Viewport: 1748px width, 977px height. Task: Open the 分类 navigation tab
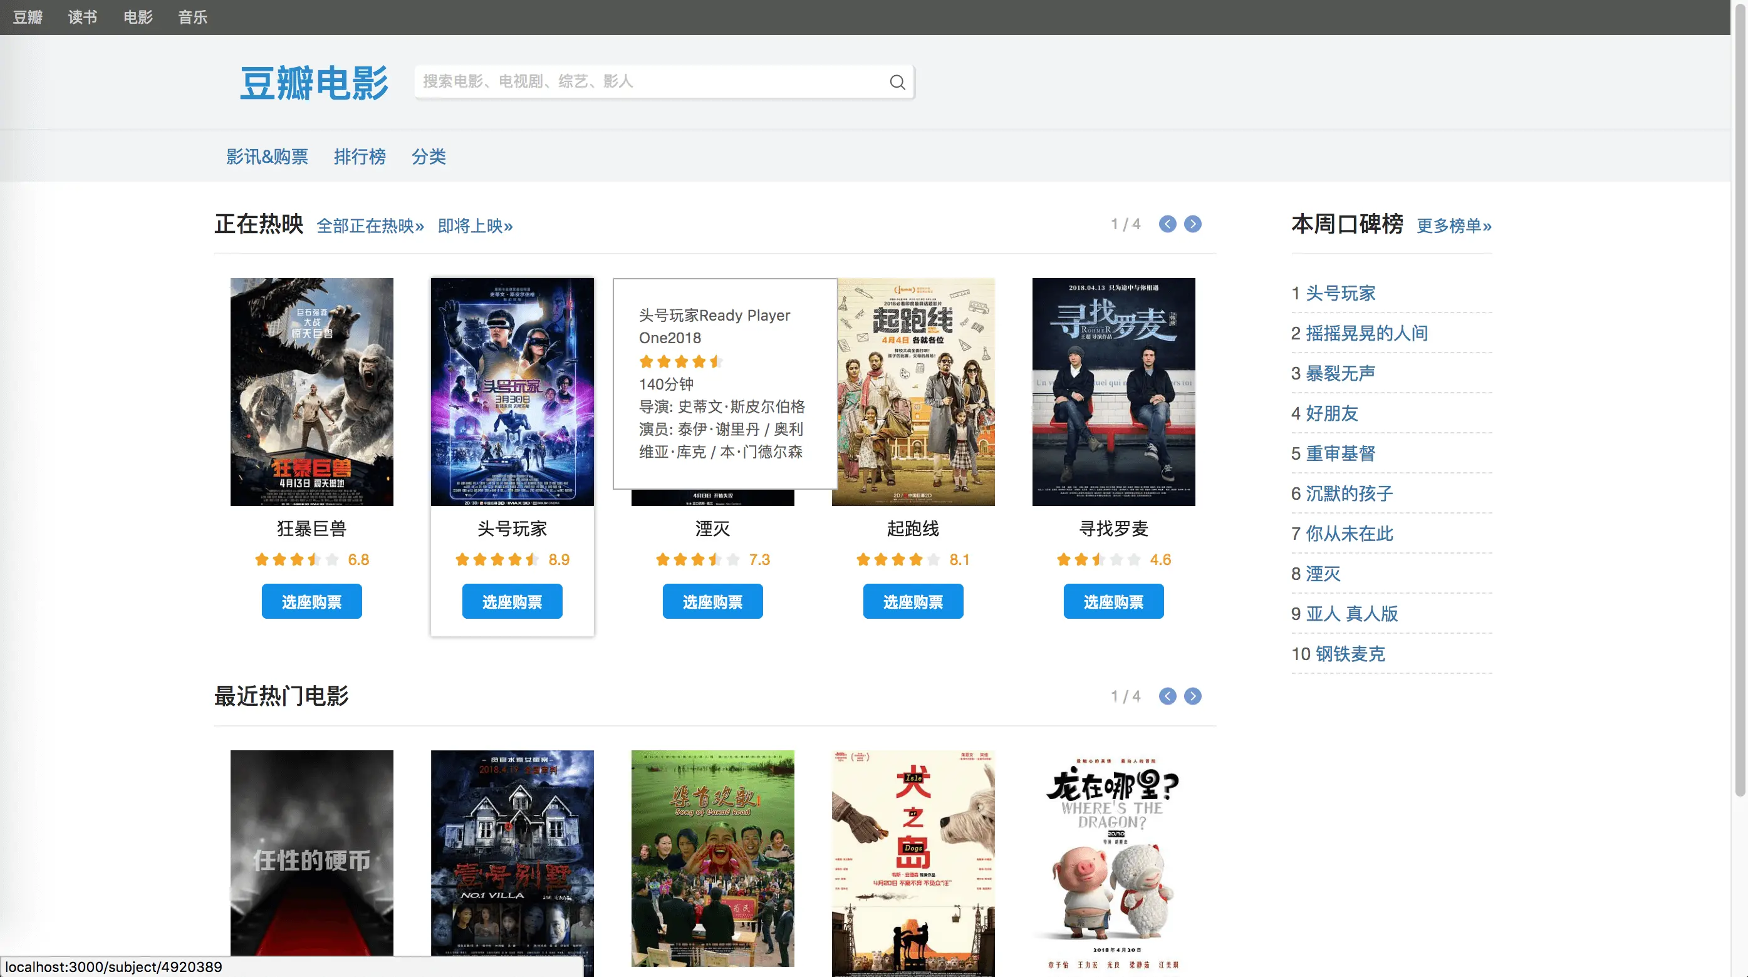pos(428,157)
